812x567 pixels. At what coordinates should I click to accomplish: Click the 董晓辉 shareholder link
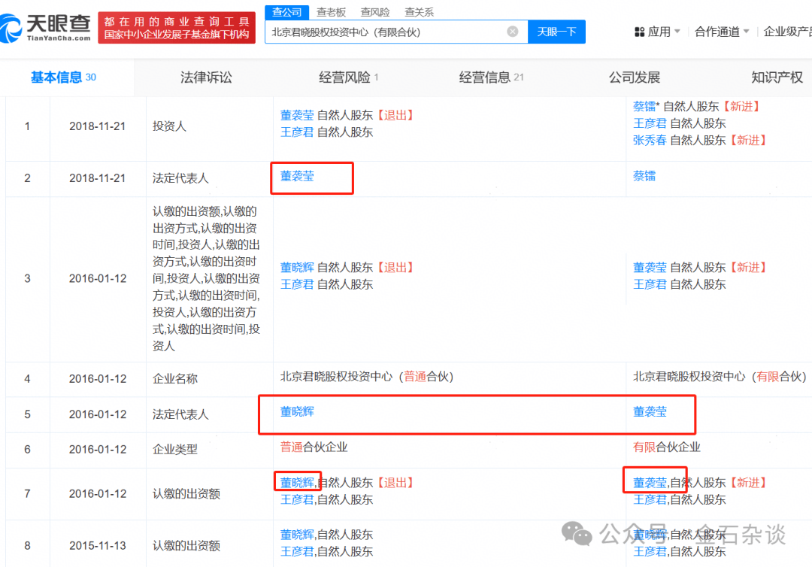[297, 267]
